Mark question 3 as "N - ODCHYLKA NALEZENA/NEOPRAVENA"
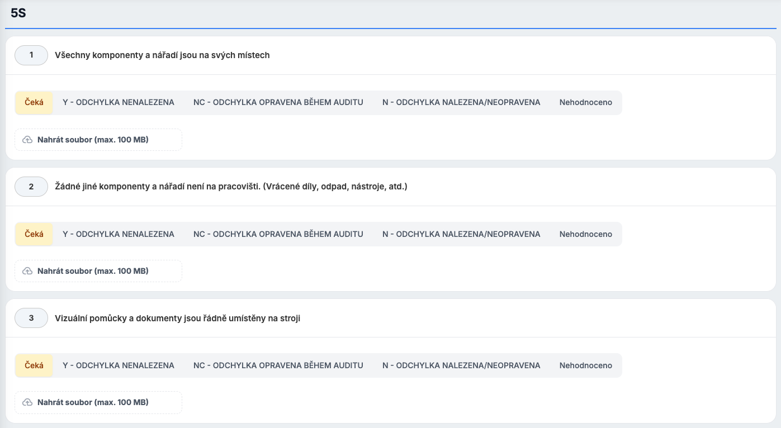Viewport: 781px width, 428px height. point(461,365)
